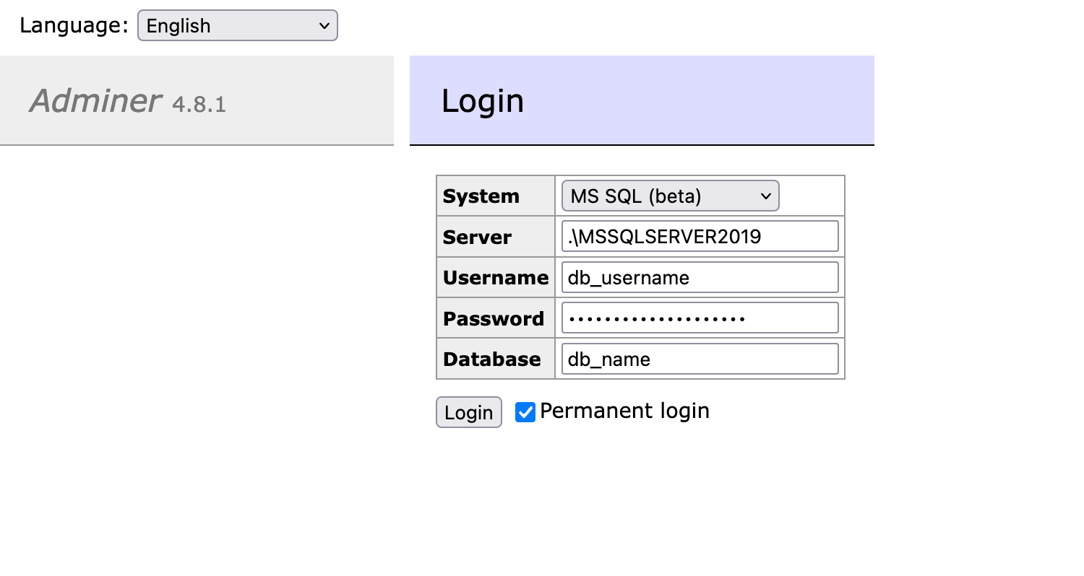Focus the Username field containing db_username

pyautogui.click(x=700, y=277)
